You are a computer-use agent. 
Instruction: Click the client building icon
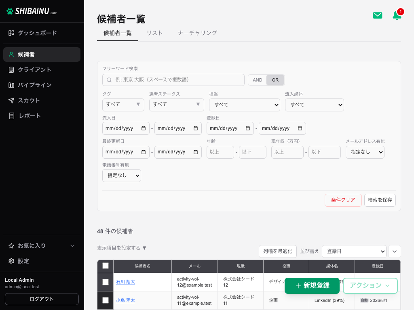point(11,70)
